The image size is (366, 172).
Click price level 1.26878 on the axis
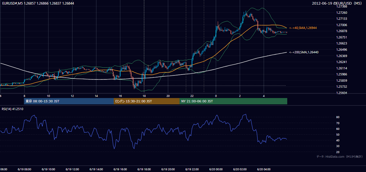341,31
